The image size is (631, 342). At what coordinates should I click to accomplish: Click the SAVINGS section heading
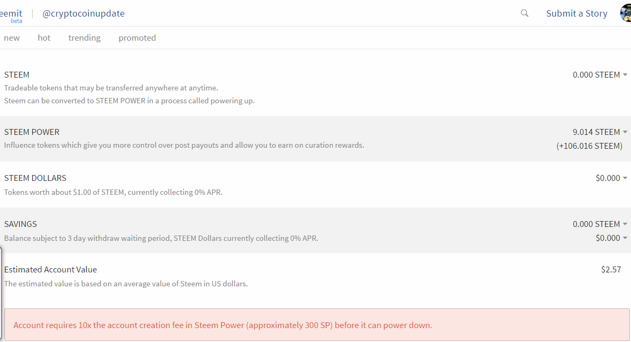[20, 224]
